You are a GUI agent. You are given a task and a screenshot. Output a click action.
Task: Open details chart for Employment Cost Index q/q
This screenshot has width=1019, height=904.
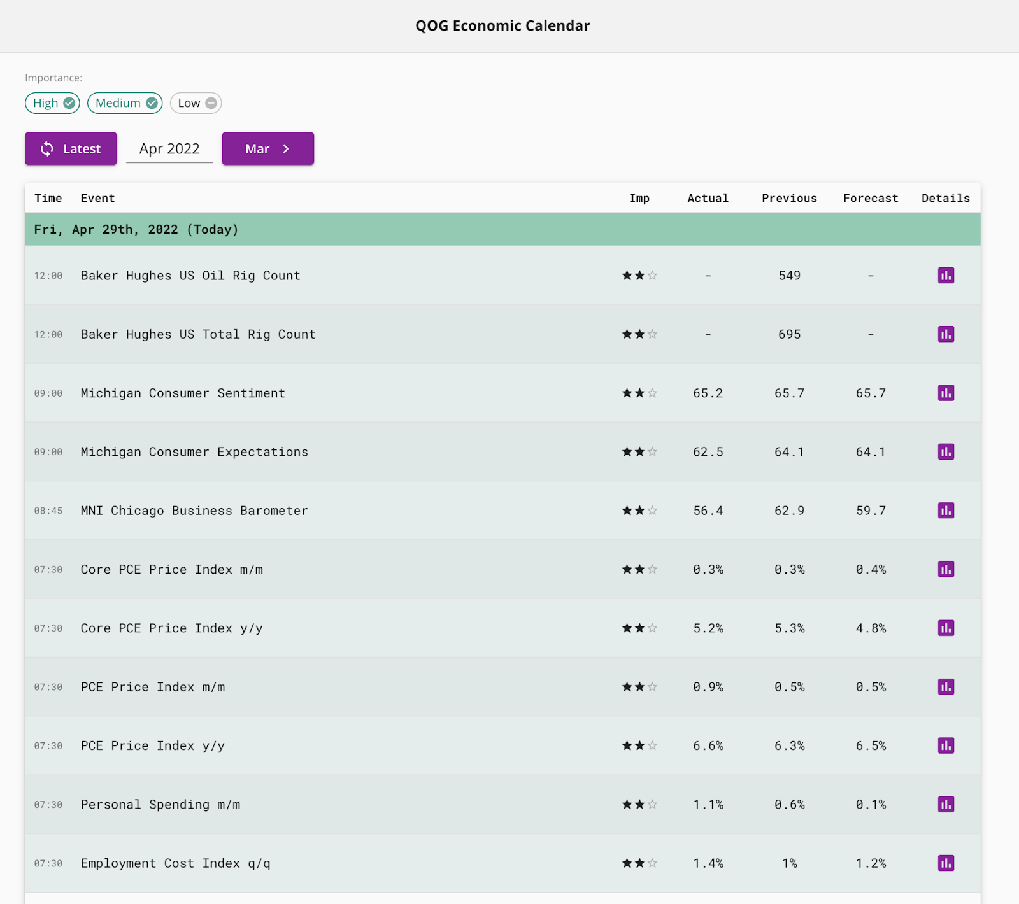pyautogui.click(x=946, y=863)
